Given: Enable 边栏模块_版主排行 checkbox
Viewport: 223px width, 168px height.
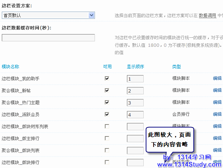Looking at the screenshot, I should [107, 138].
